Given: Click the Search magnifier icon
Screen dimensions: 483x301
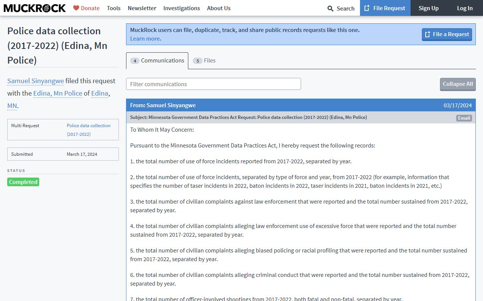Looking at the screenshot, I should [330, 8].
